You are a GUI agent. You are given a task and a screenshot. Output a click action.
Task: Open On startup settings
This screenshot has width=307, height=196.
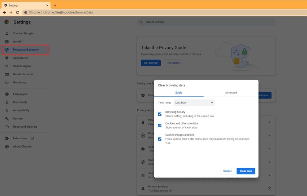coord(20,82)
